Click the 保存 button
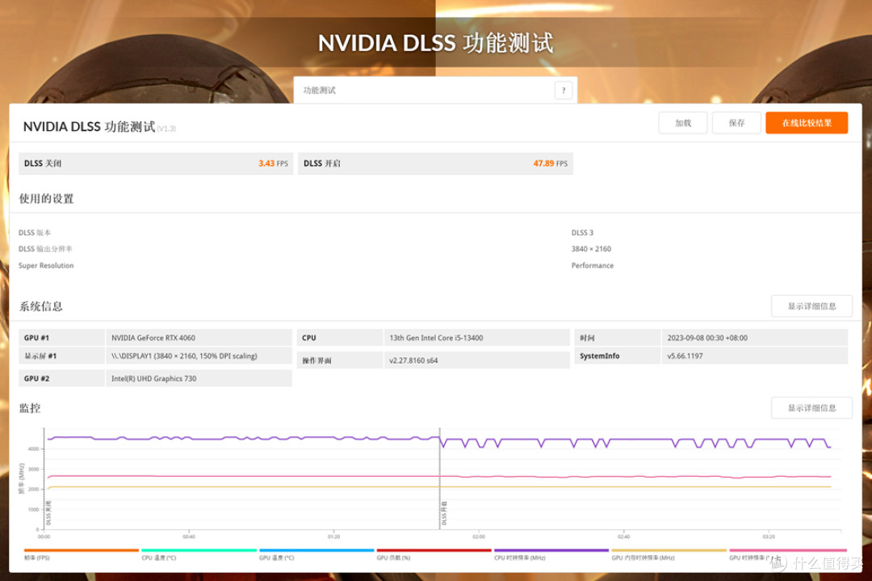This screenshot has width=872, height=581. pyautogui.click(x=736, y=123)
